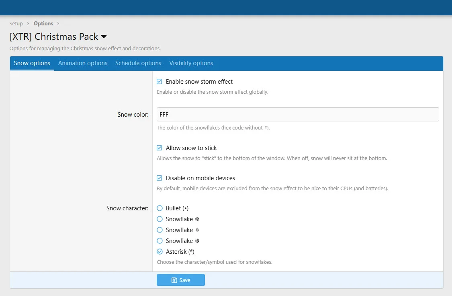Image resolution: width=452 pixels, height=296 pixels.
Task: Focus the Snow color hex input field
Action: (x=297, y=115)
